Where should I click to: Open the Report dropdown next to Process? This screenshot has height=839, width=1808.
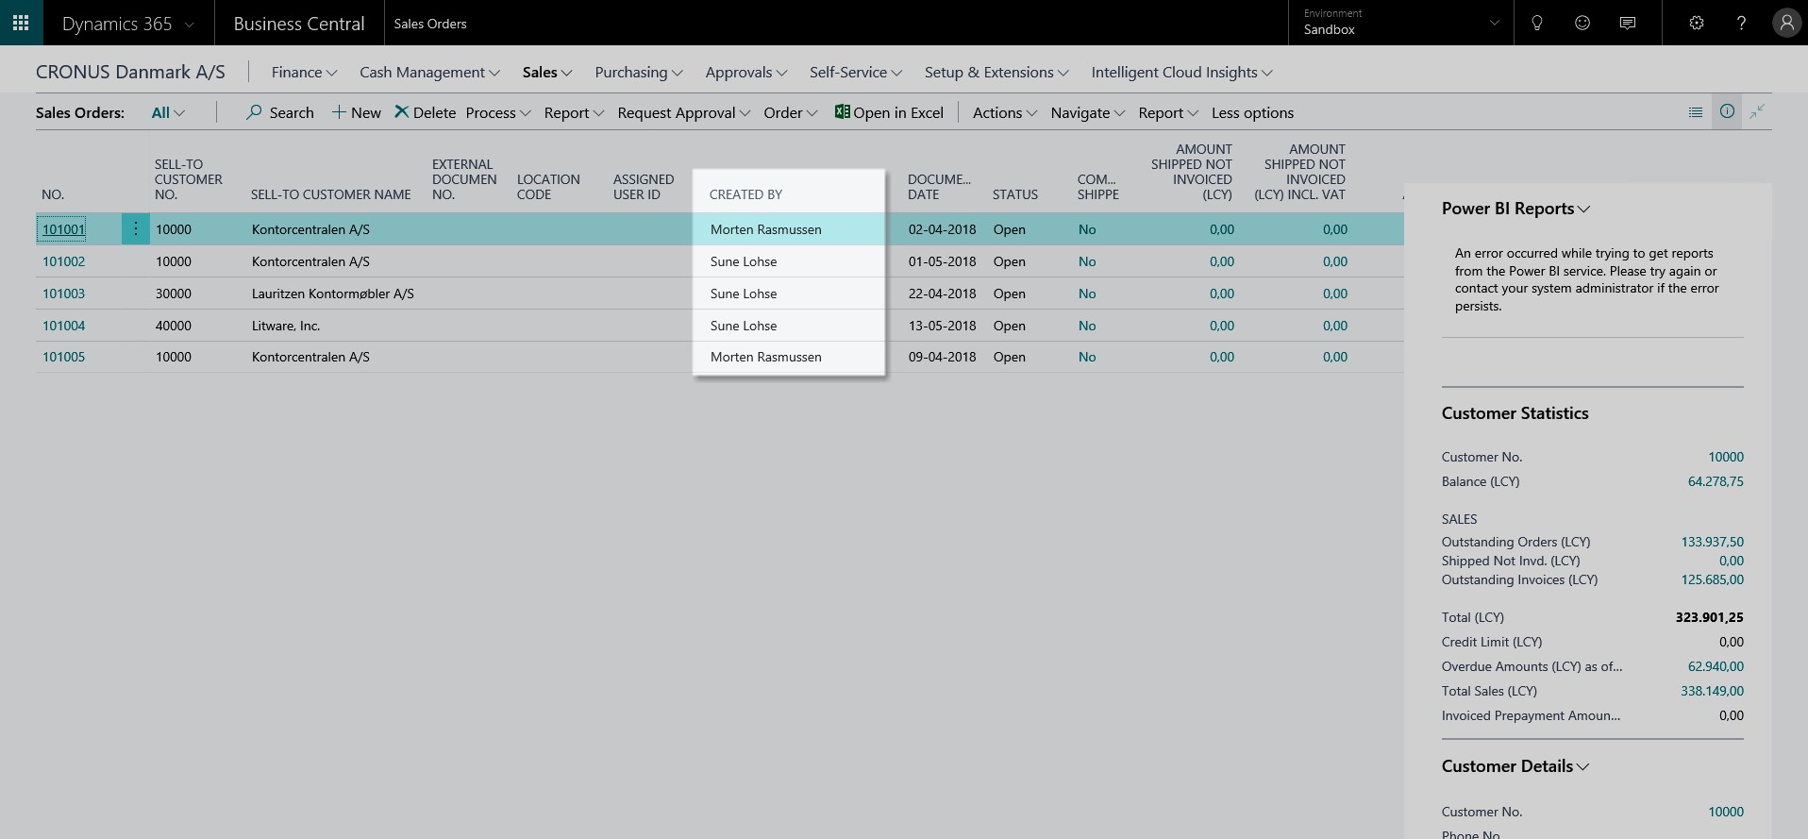coord(574,112)
